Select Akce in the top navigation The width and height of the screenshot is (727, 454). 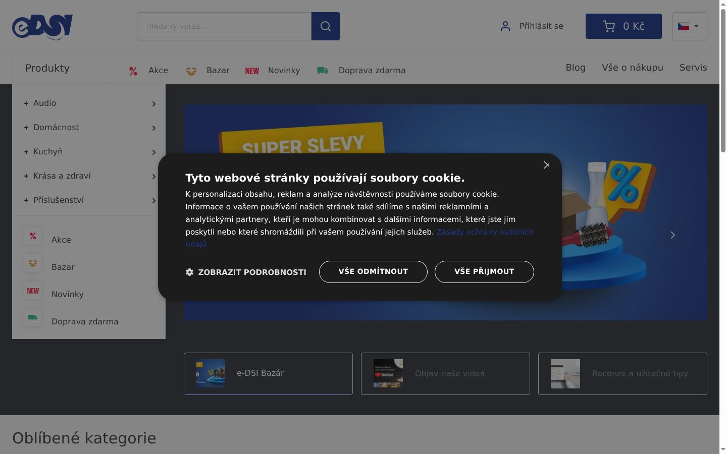click(158, 71)
